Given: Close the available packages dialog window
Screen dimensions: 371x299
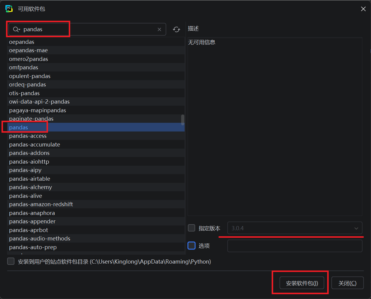Looking at the screenshot, I should point(363,9).
